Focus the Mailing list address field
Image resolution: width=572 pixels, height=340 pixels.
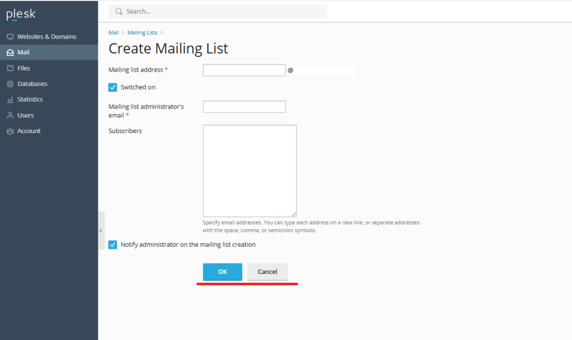pyautogui.click(x=244, y=70)
